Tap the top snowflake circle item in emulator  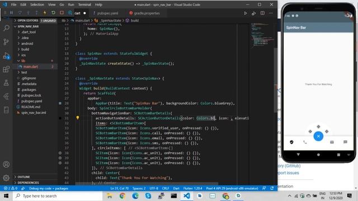318,127
